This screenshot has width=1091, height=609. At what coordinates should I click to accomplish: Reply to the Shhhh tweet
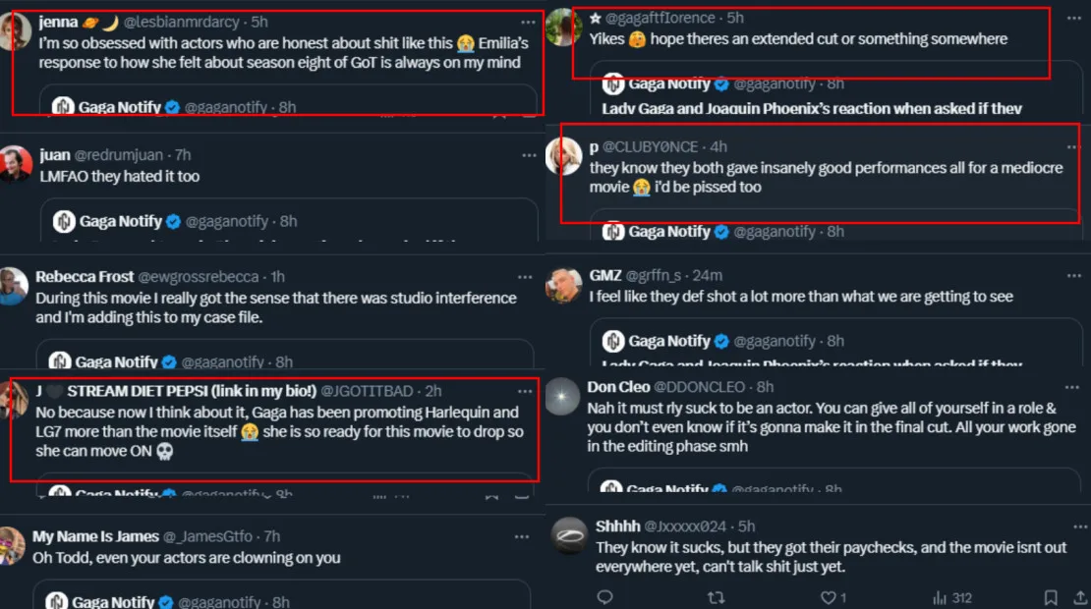[604, 597]
